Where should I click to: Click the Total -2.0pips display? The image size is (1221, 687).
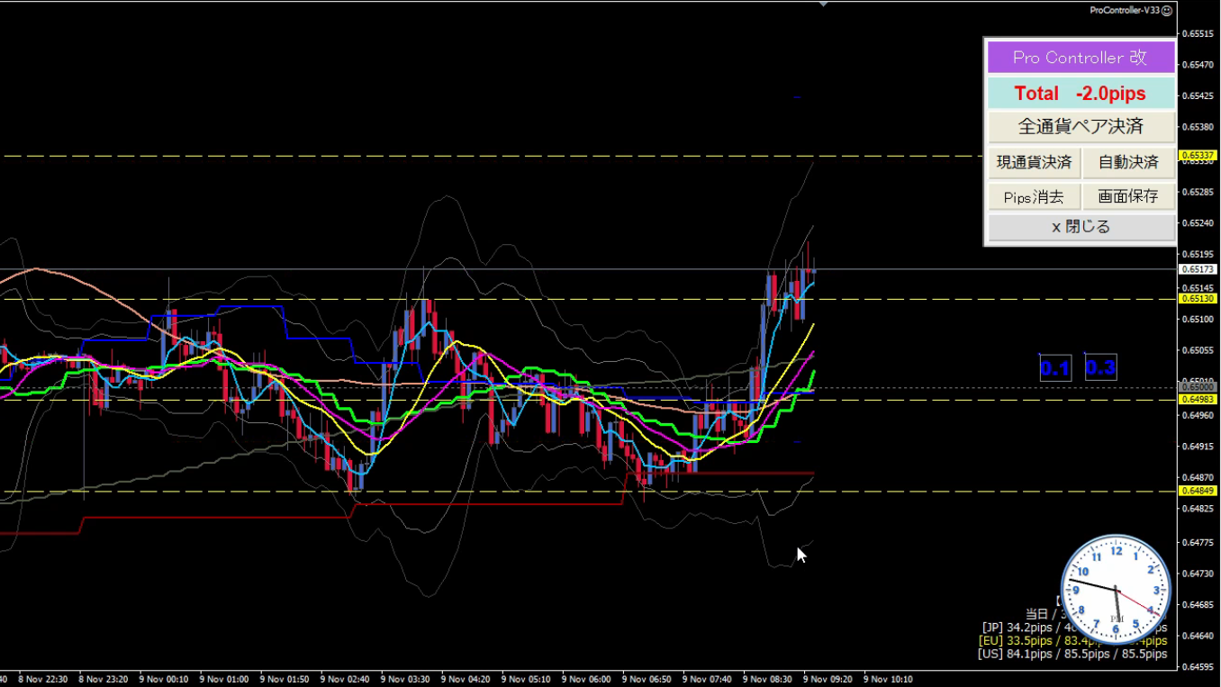tap(1081, 94)
